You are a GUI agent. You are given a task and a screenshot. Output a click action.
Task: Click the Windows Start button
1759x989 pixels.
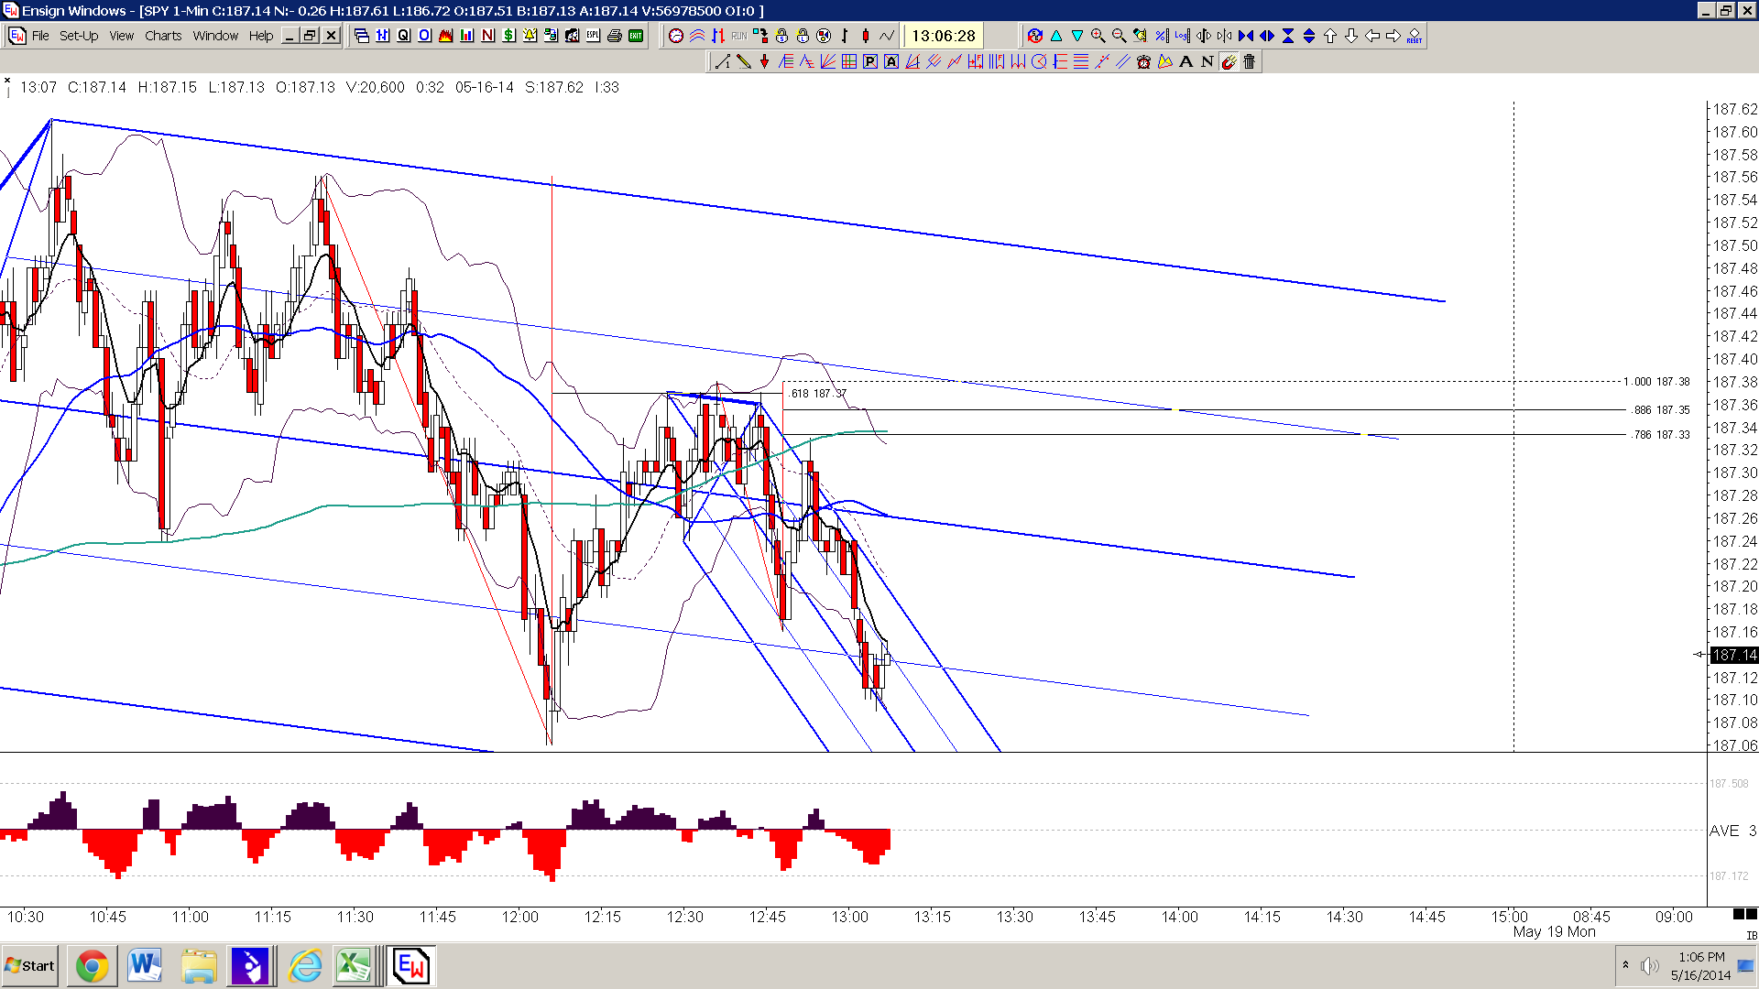[x=30, y=966]
